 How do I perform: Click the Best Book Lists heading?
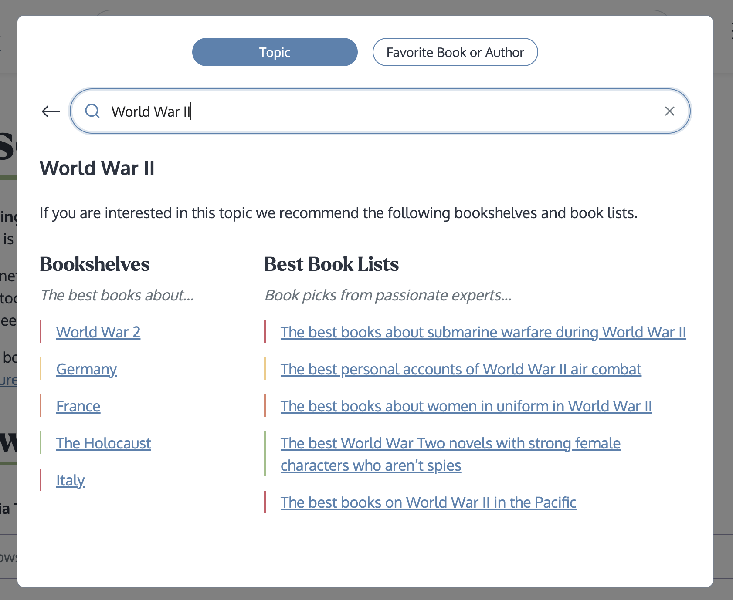pos(331,264)
